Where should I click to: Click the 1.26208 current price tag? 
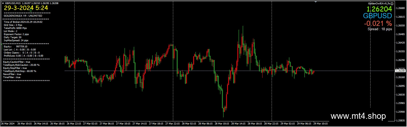(x=401, y=71)
